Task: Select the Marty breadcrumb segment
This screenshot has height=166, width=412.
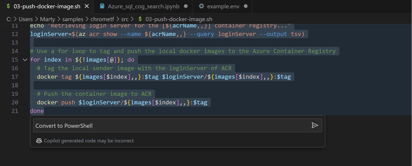Action: click(48, 19)
